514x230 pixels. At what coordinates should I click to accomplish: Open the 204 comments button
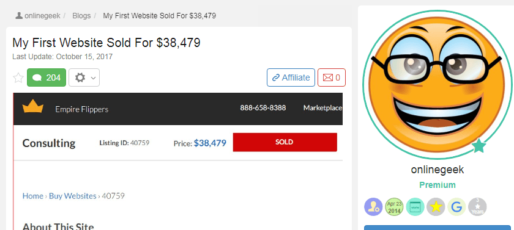[x=47, y=77]
